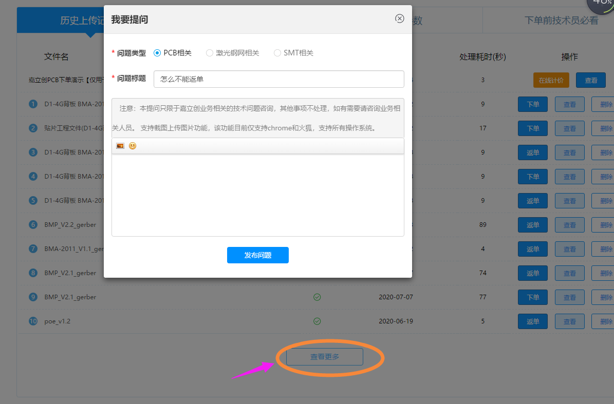The image size is (614, 404).
Task: Click the green check icon in row 9
Action: [317, 297]
